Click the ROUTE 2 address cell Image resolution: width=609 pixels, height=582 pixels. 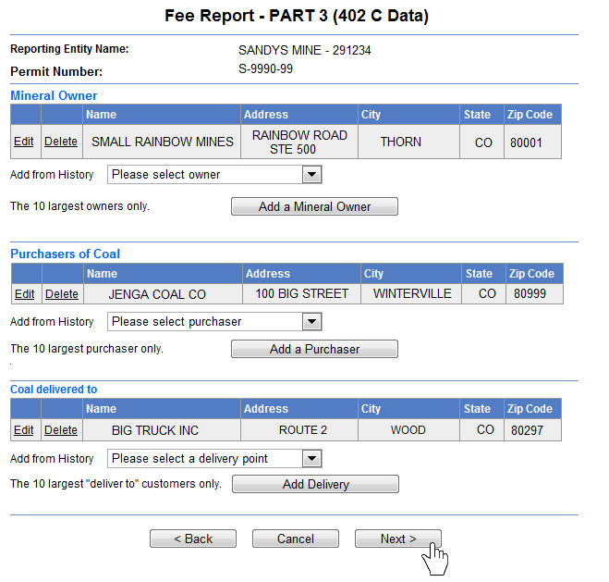(299, 430)
